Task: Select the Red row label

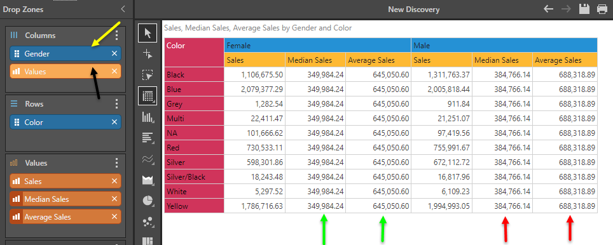Action: point(195,148)
